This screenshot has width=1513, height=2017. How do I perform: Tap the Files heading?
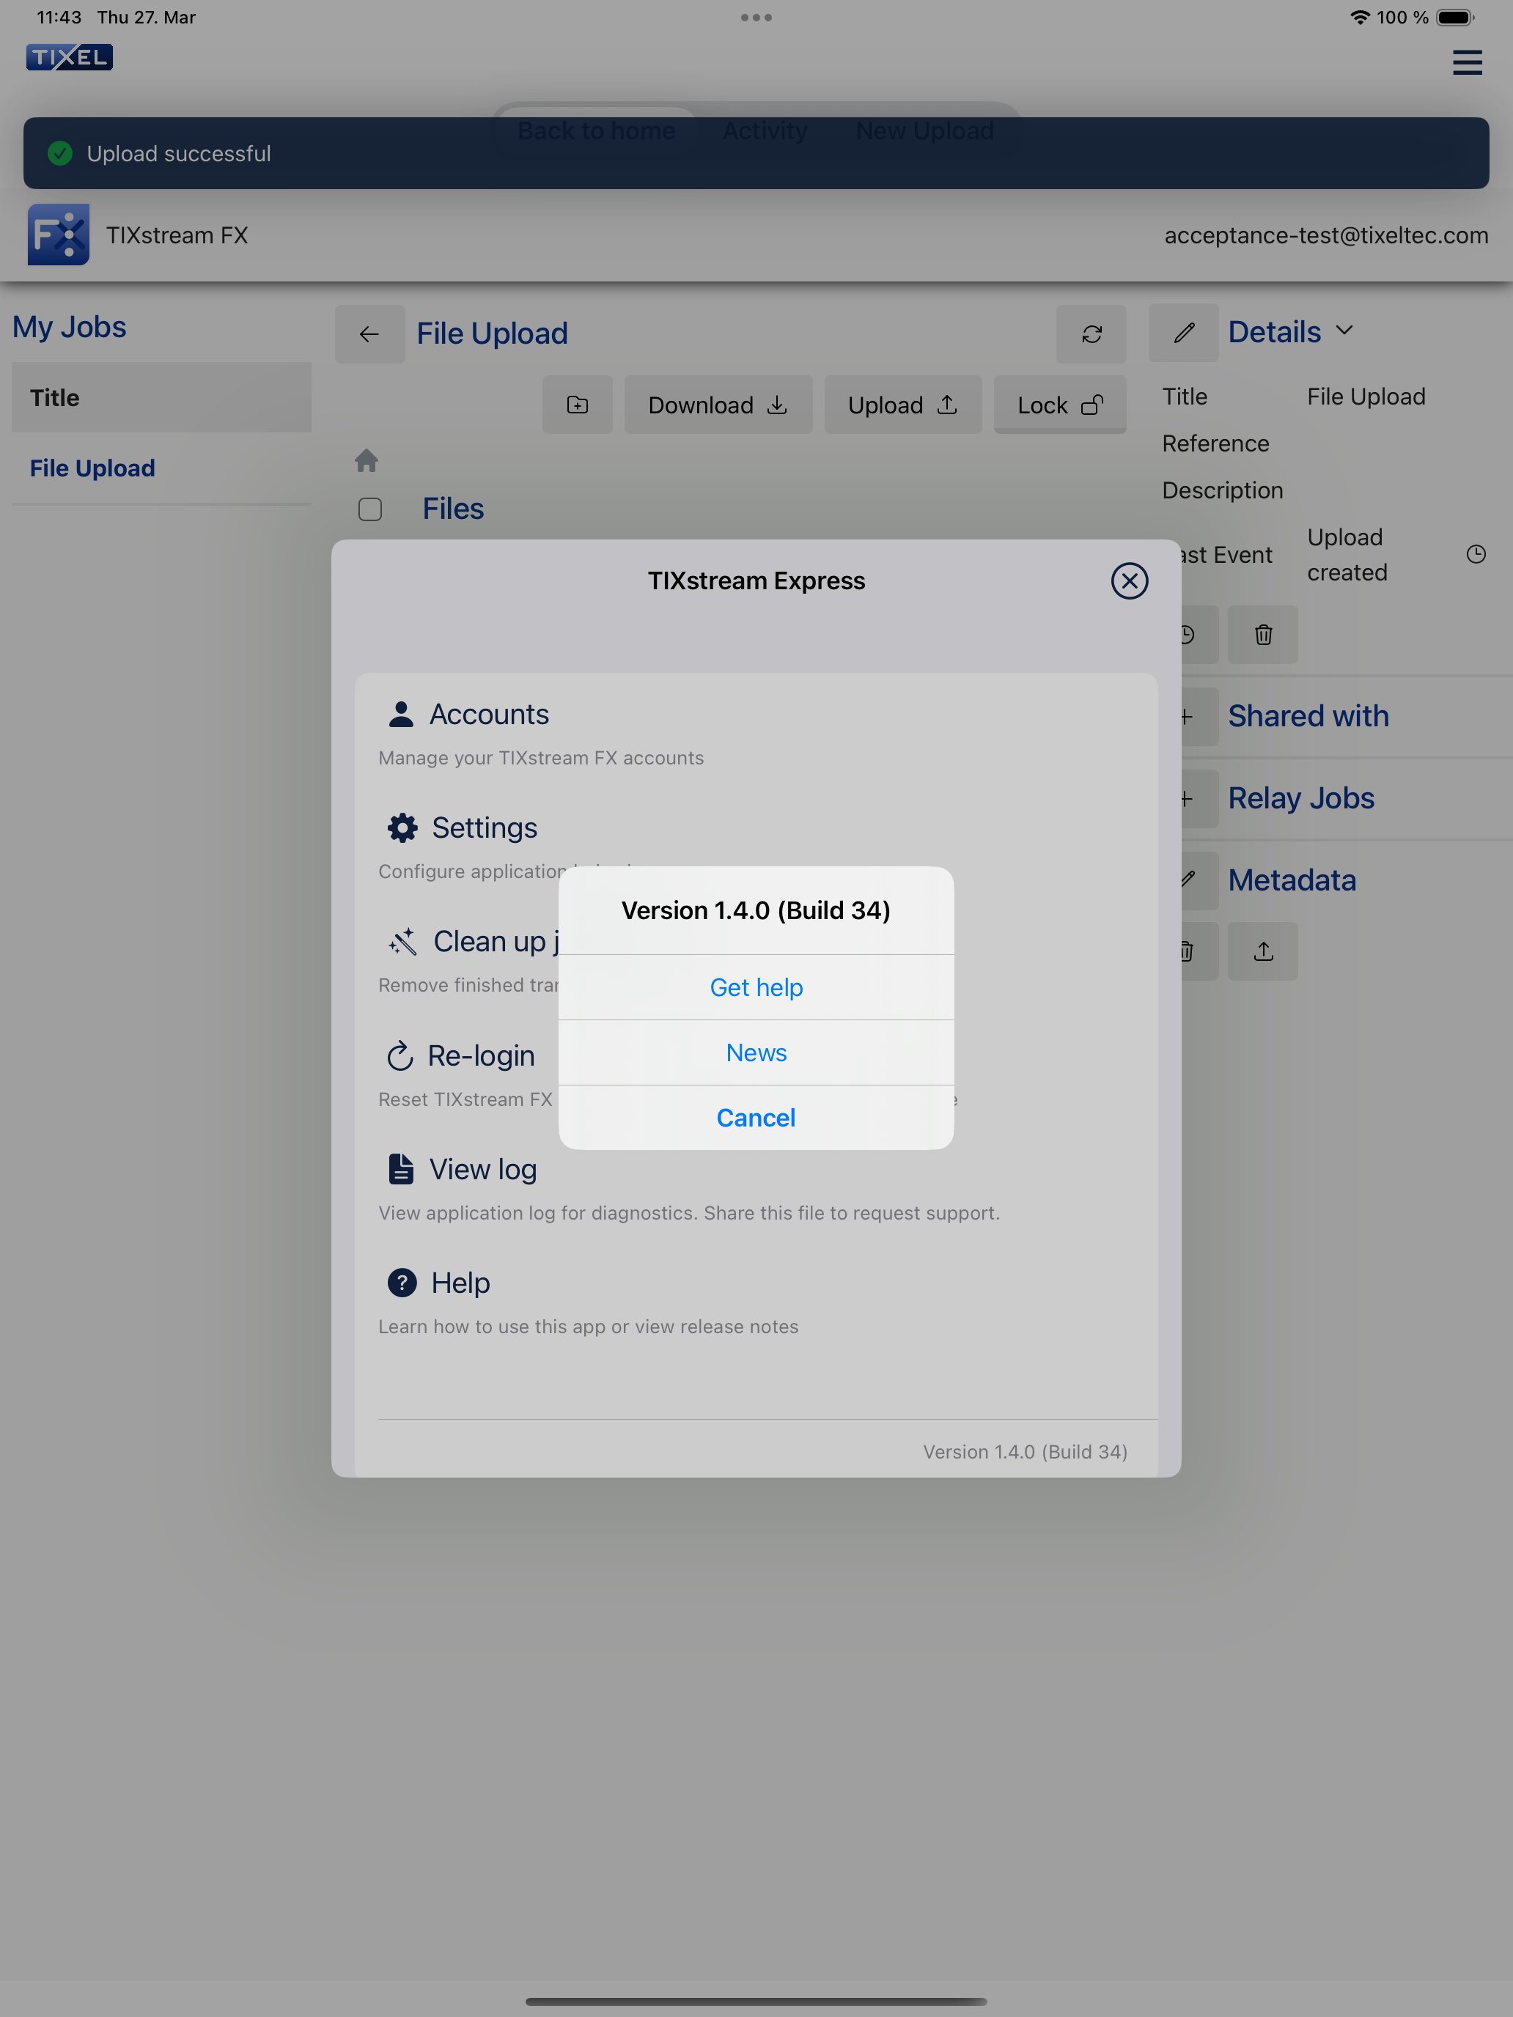click(x=453, y=509)
